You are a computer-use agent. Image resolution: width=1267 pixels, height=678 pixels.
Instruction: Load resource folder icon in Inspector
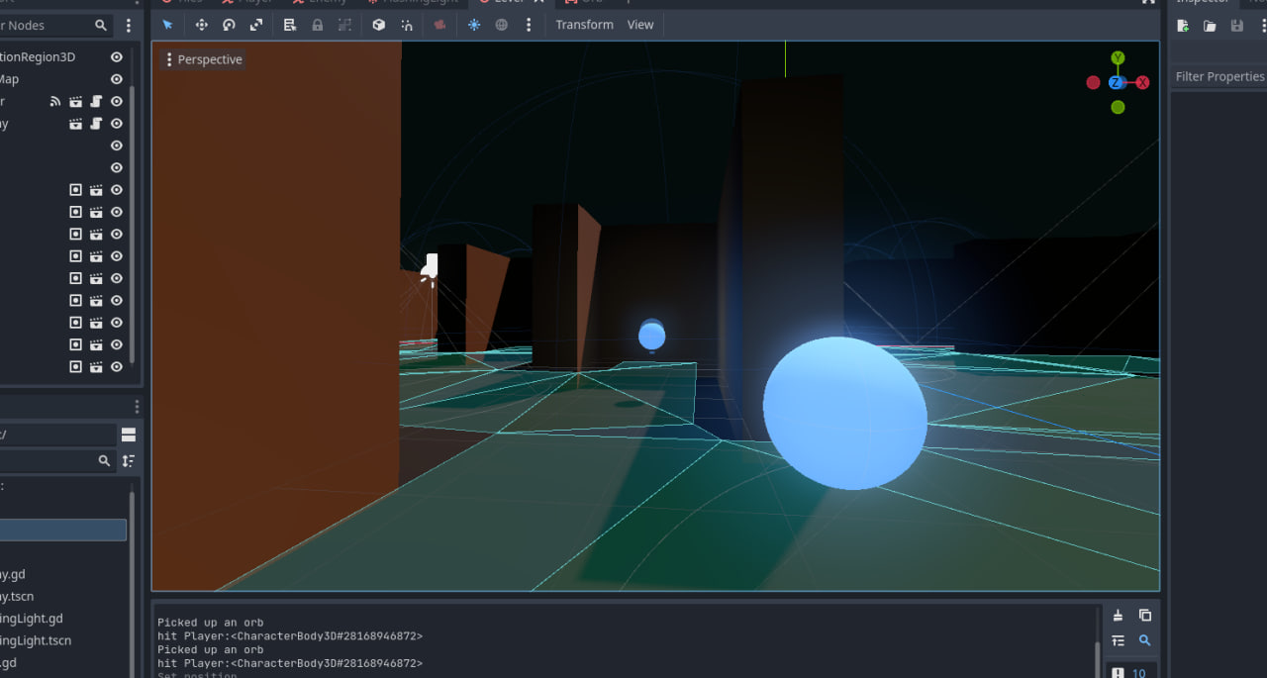tap(1210, 26)
